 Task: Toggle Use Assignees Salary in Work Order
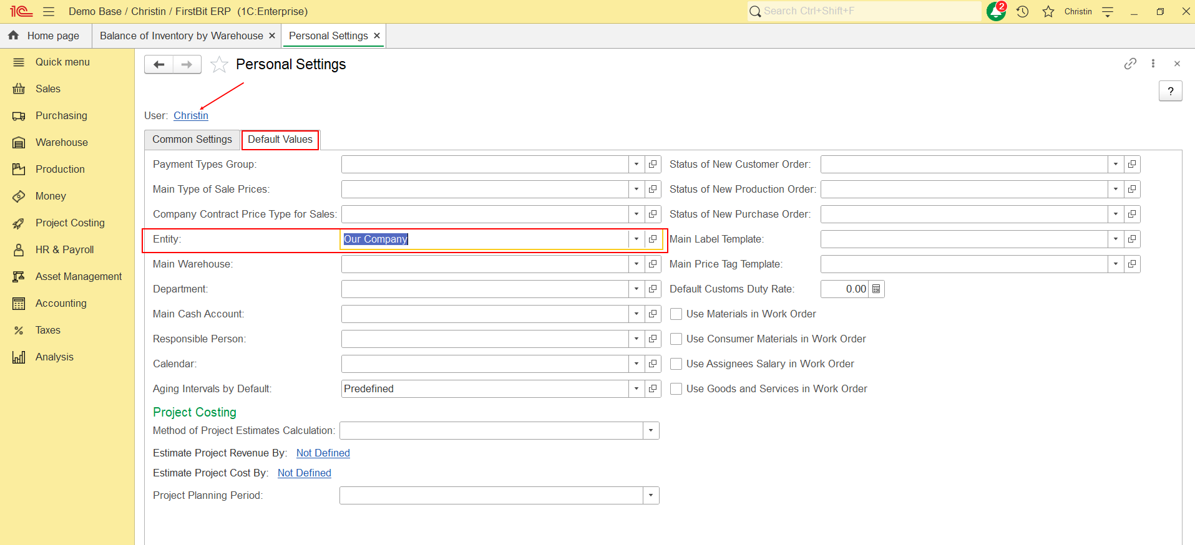pos(676,364)
